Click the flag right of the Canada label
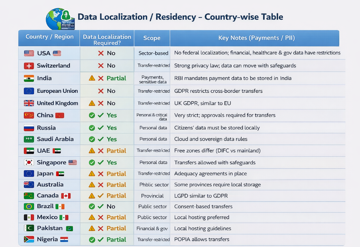This screenshot has height=247, width=360. coord(66,196)
